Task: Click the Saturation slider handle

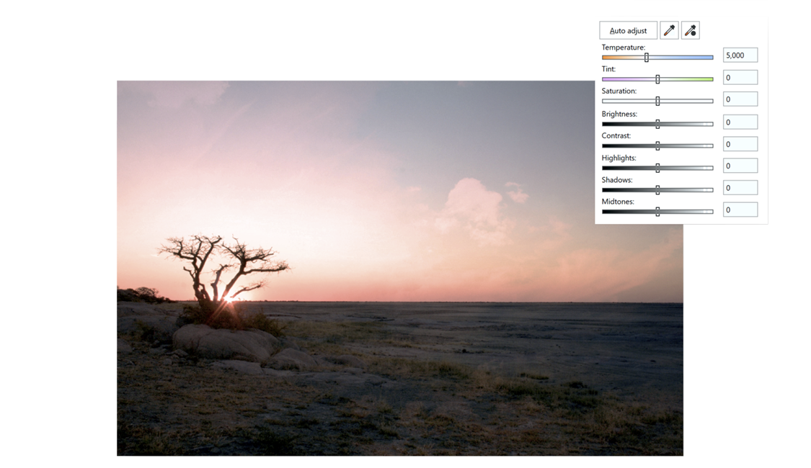Action: 657,101
